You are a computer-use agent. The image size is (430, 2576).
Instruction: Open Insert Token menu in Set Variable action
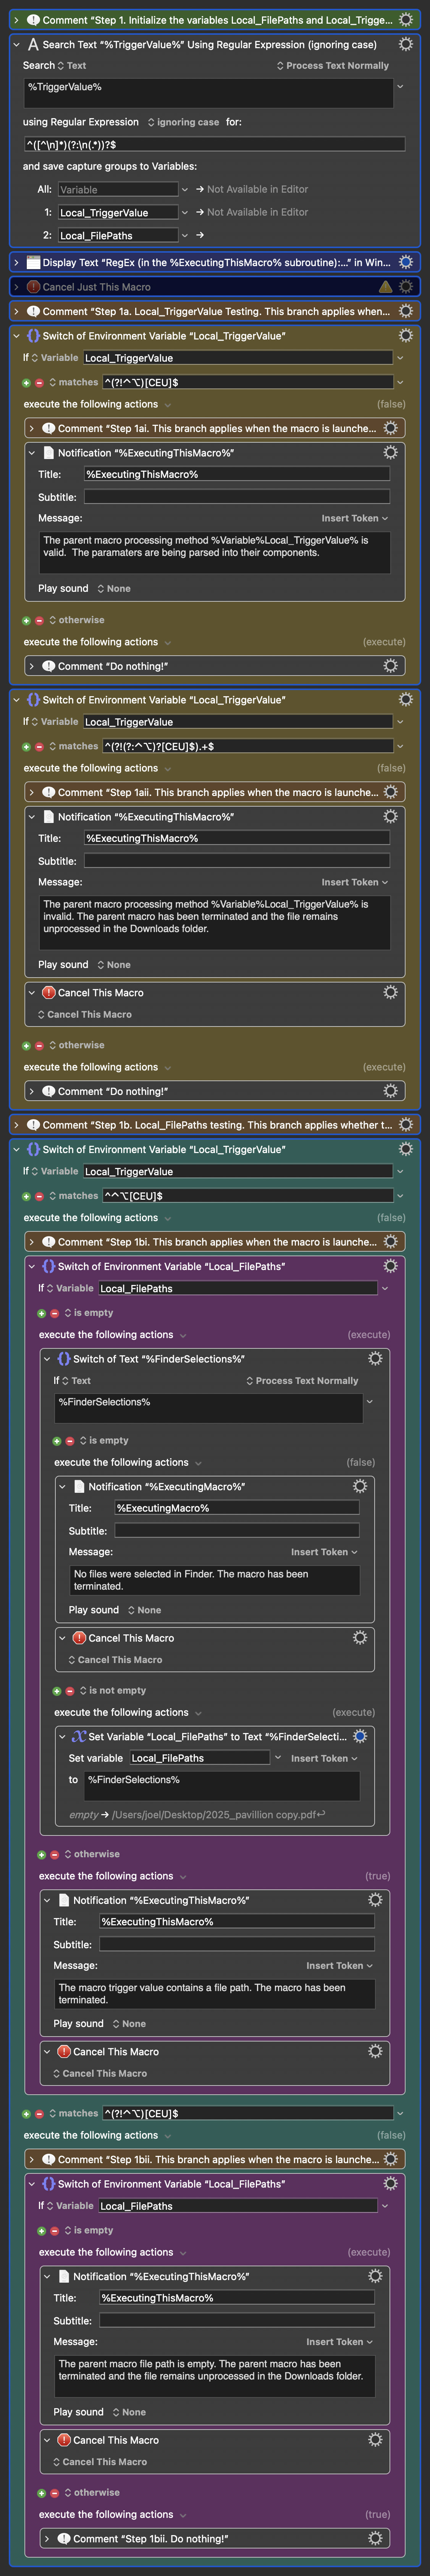coord(323,1758)
